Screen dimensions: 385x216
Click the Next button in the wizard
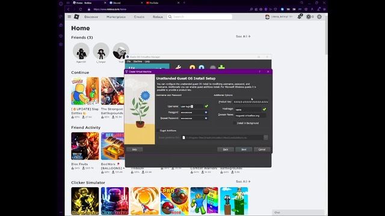244,149
